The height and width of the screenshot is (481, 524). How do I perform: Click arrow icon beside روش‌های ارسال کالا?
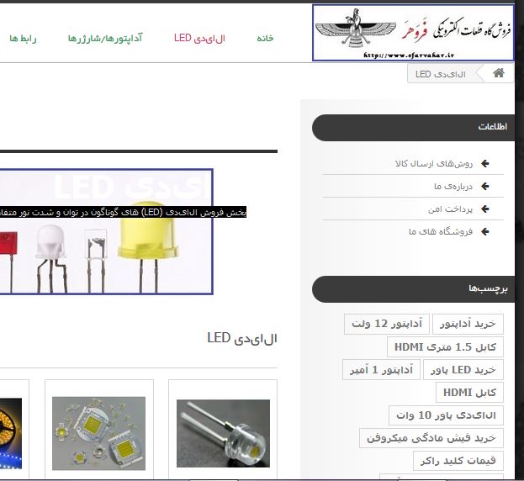pos(485,163)
